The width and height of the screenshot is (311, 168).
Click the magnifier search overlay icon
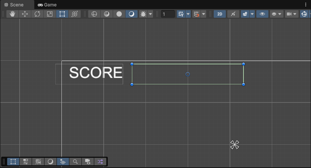pyautogui.click(x=75, y=162)
